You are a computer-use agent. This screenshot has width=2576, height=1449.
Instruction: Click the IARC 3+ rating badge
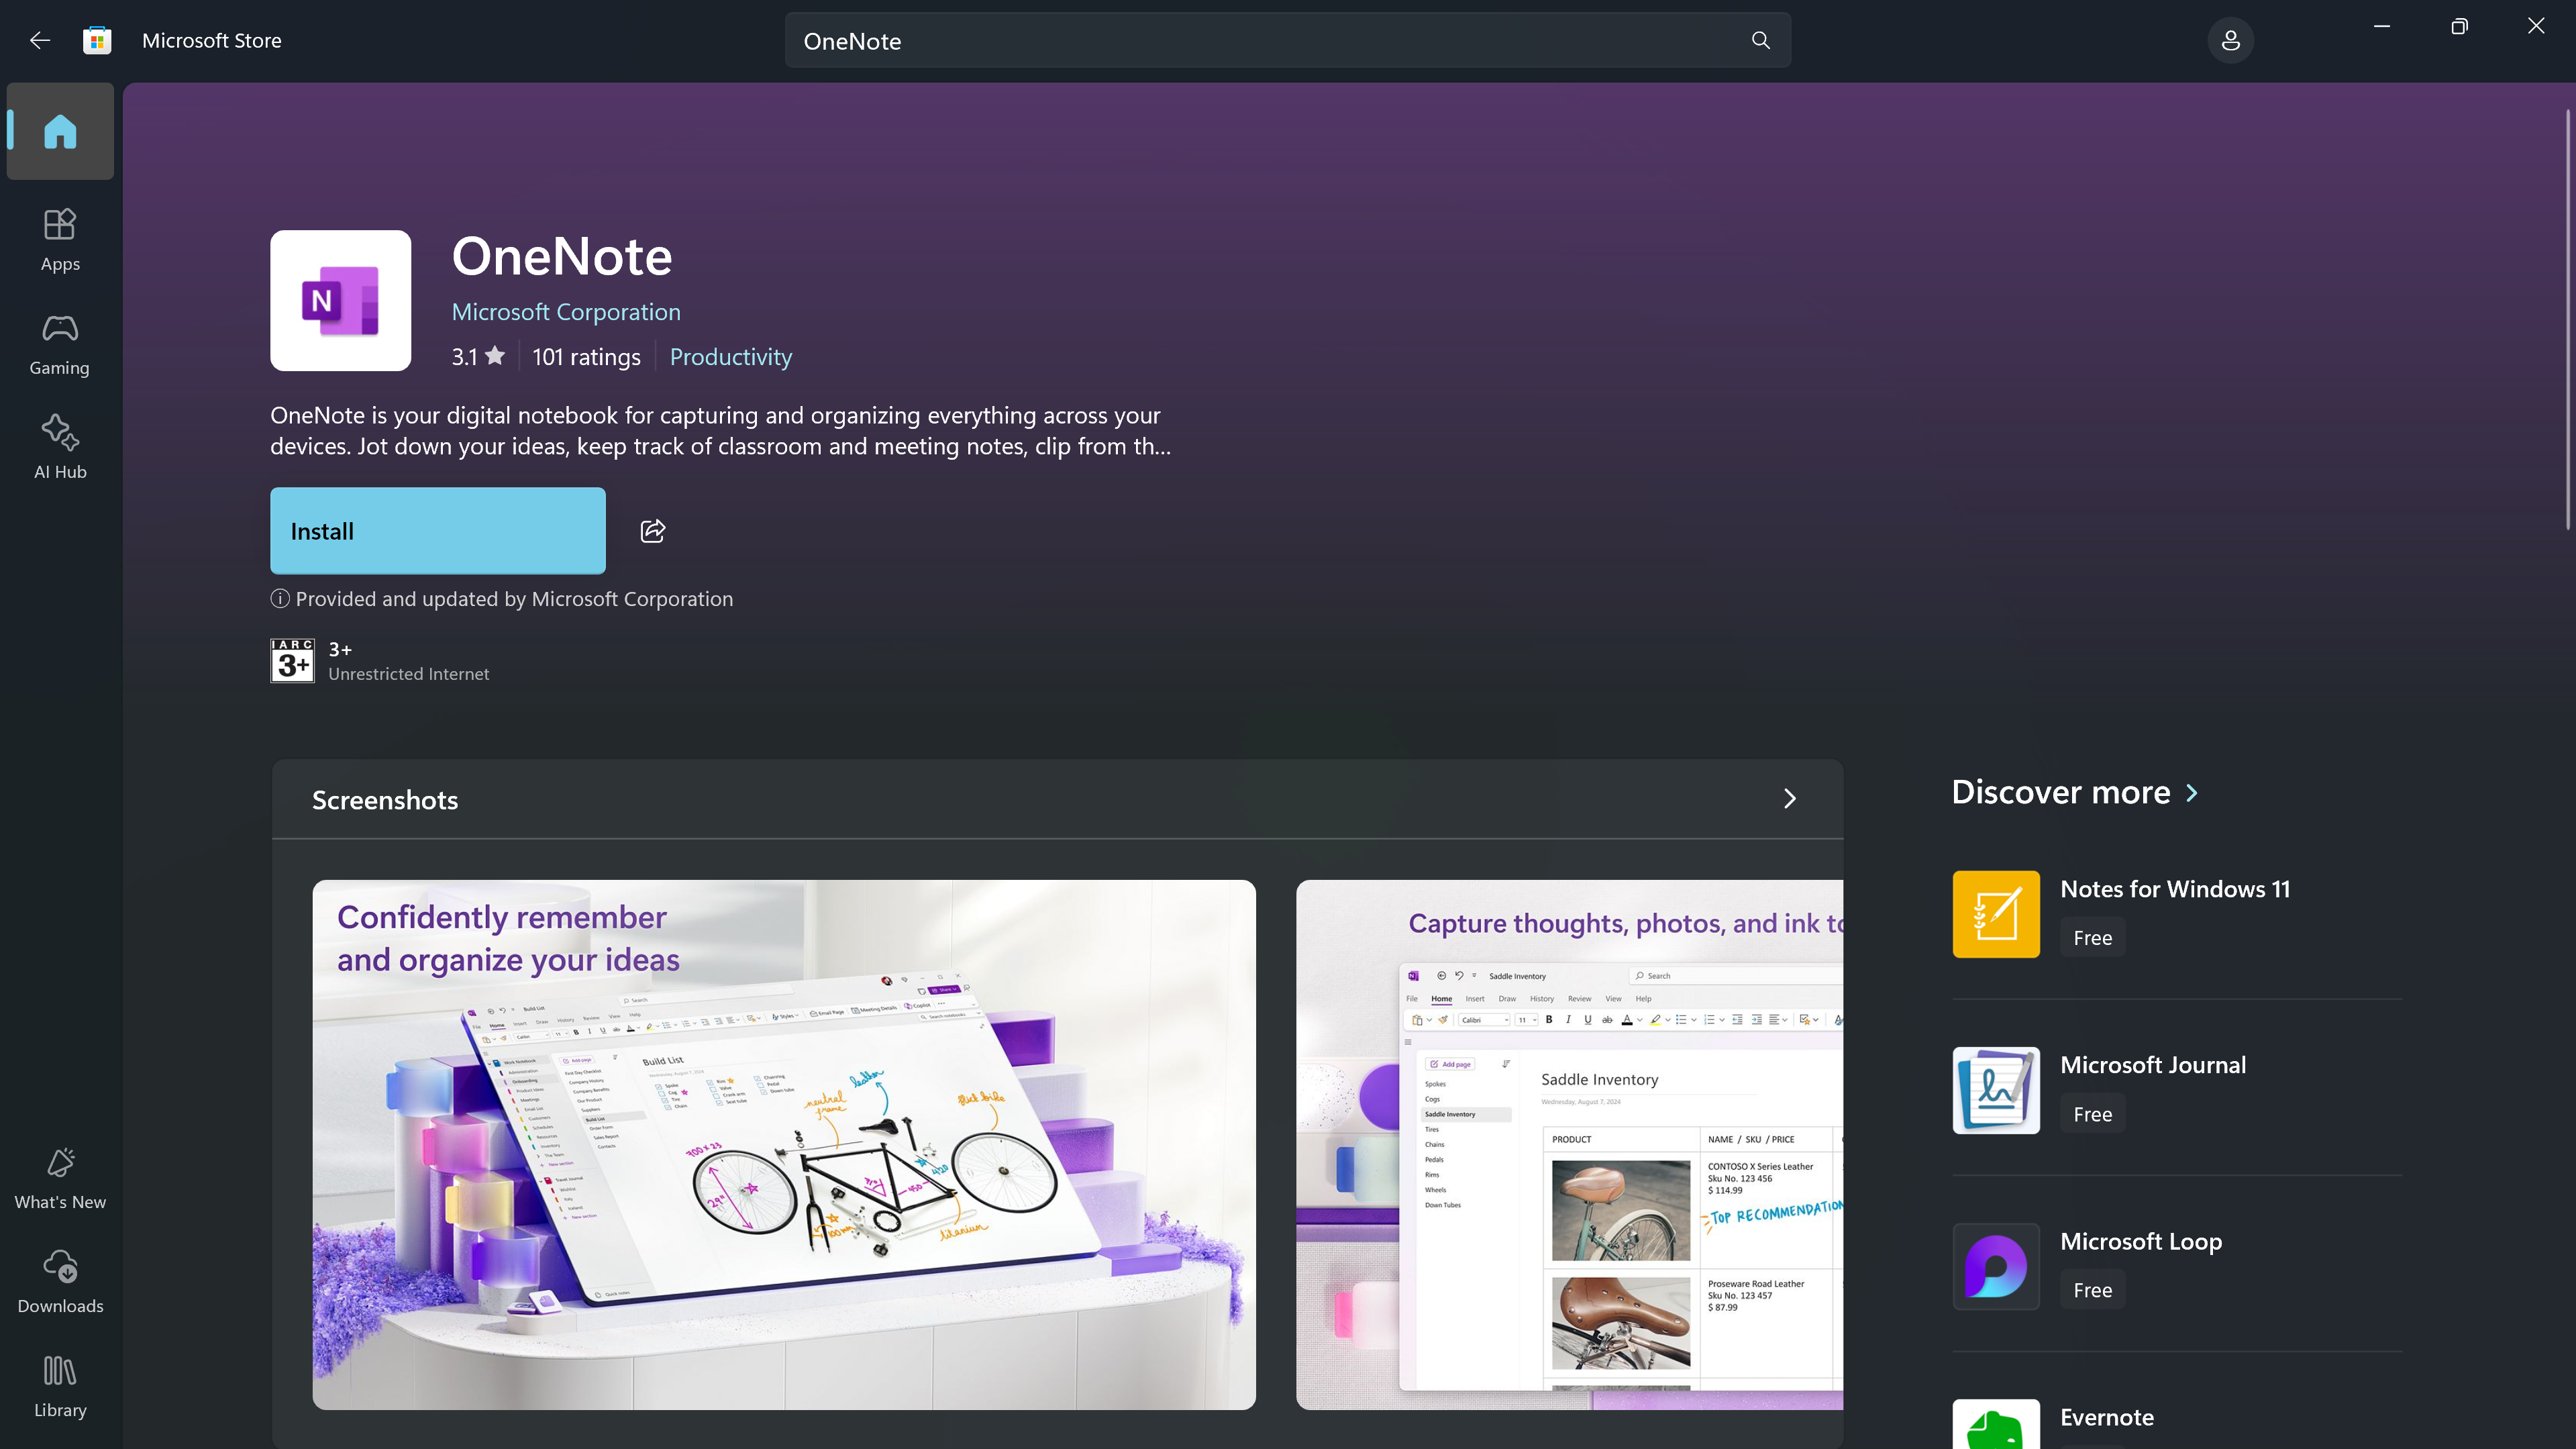click(x=292, y=661)
